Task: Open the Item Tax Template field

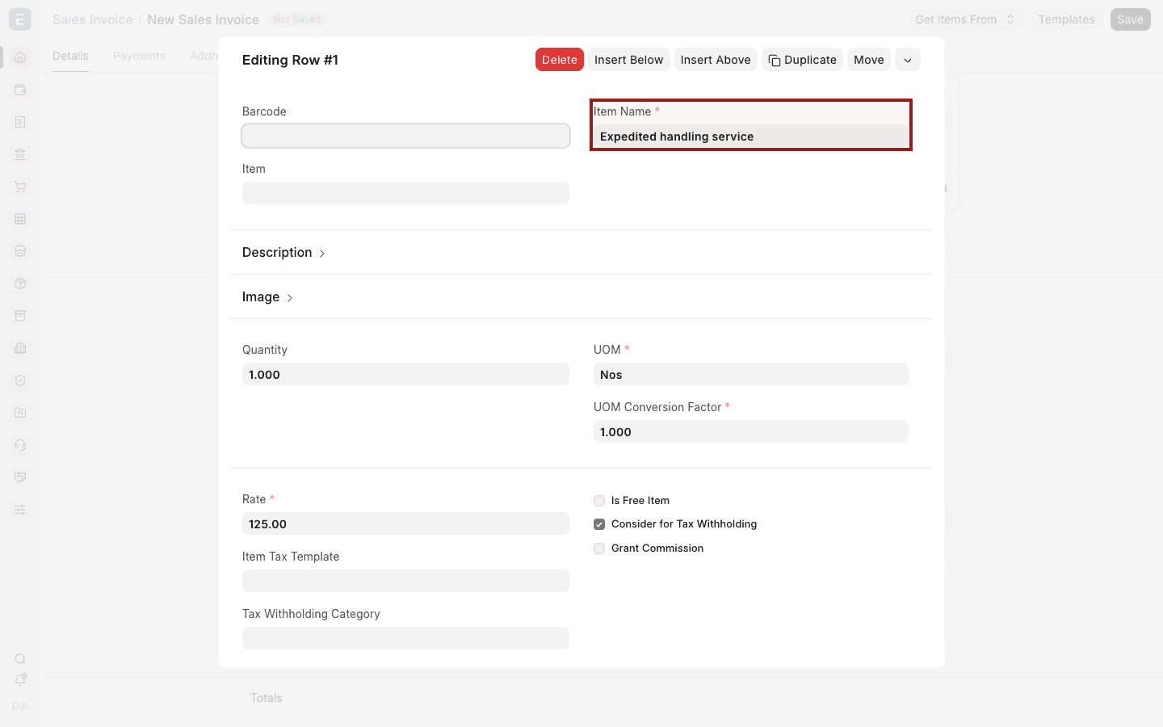Action: click(405, 581)
